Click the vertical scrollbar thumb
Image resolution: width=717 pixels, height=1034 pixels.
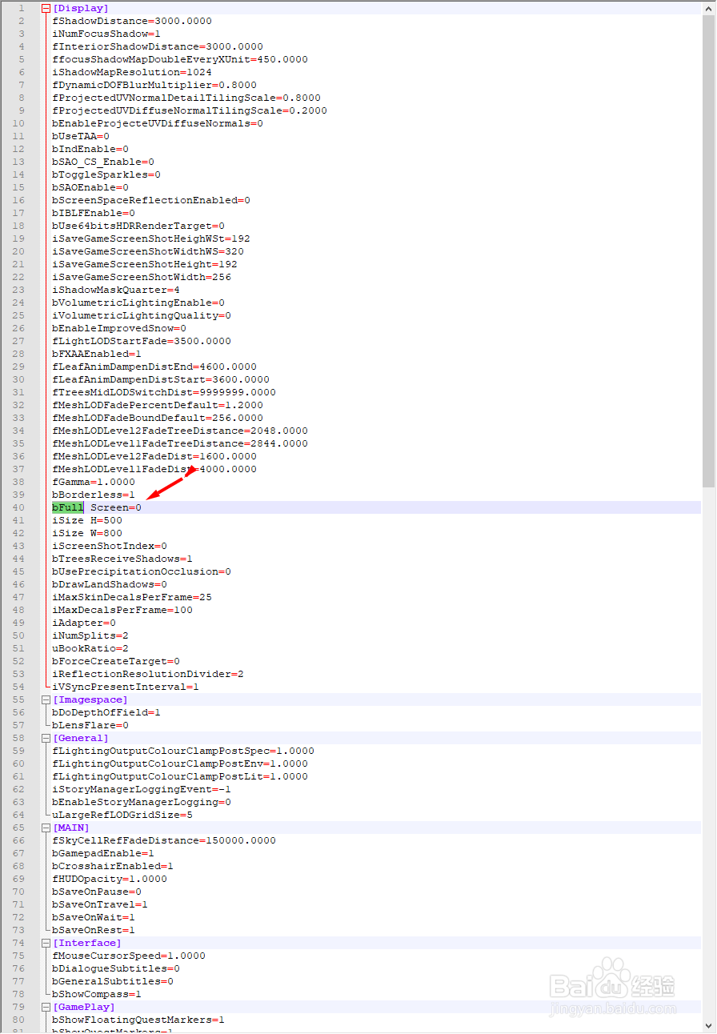point(709,251)
